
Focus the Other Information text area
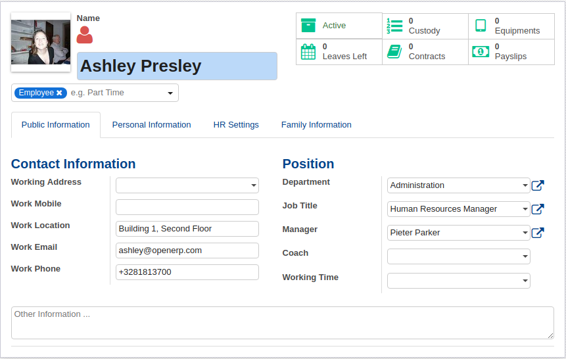click(283, 323)
